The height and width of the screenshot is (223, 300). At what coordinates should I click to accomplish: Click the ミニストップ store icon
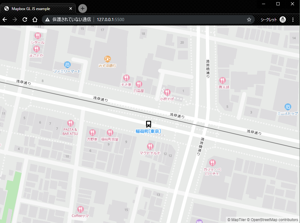(x=287, y=107)
